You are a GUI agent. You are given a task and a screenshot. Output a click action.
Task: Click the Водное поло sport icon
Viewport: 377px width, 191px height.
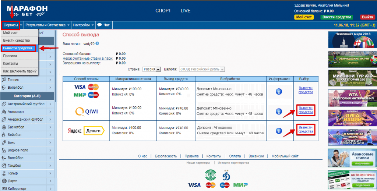(4, 150)
